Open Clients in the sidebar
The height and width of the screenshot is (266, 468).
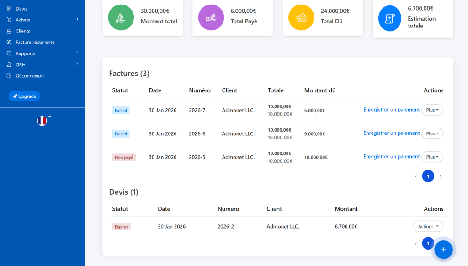point(23,31)
